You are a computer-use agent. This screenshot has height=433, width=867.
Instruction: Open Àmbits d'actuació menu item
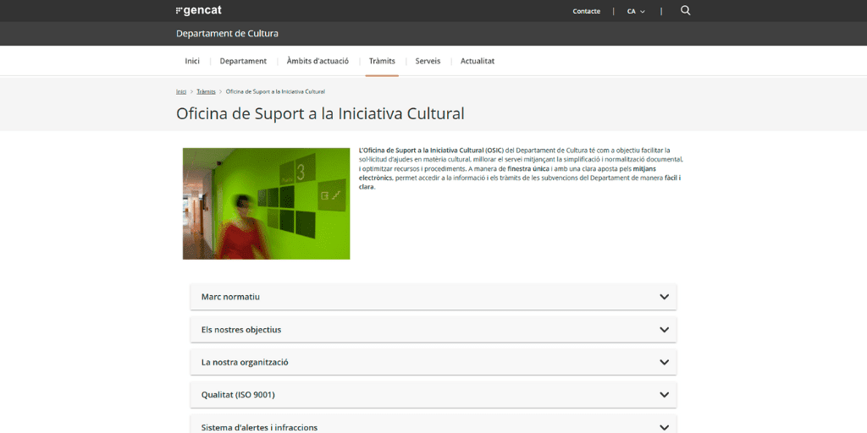pos(318,61)
